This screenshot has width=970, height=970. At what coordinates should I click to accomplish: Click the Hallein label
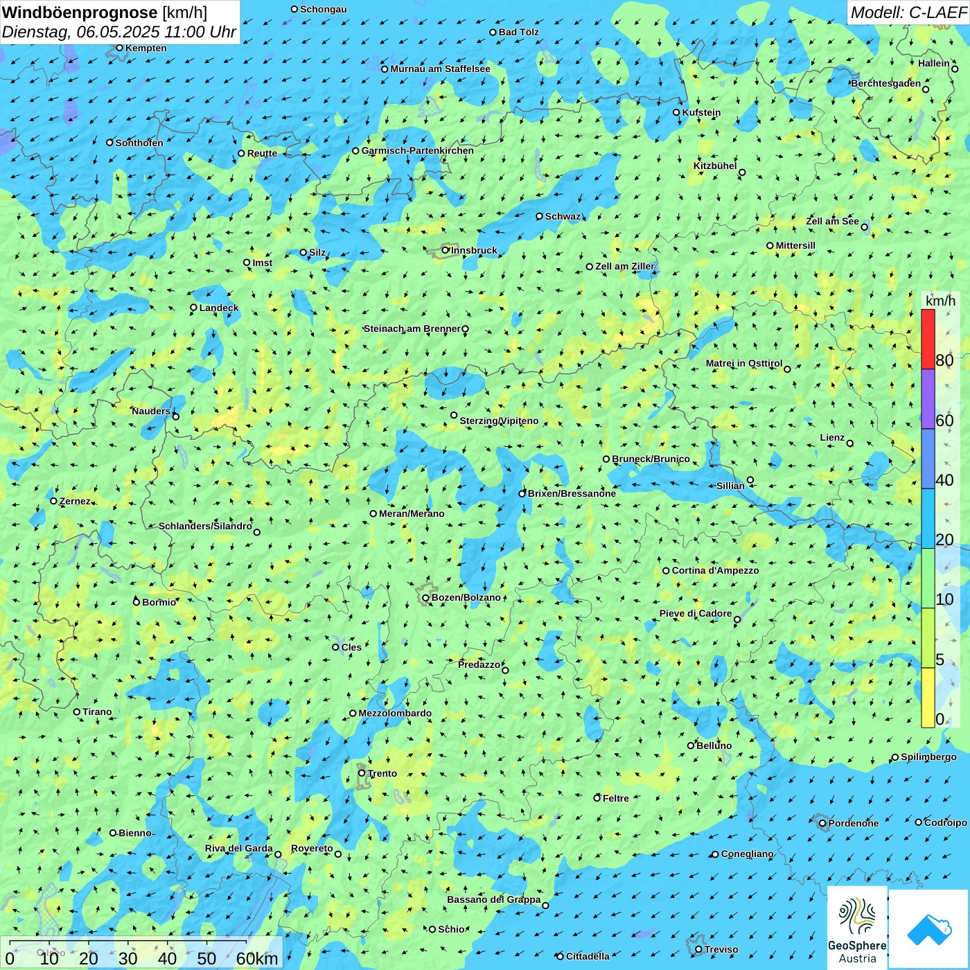[x=934, y=63]
